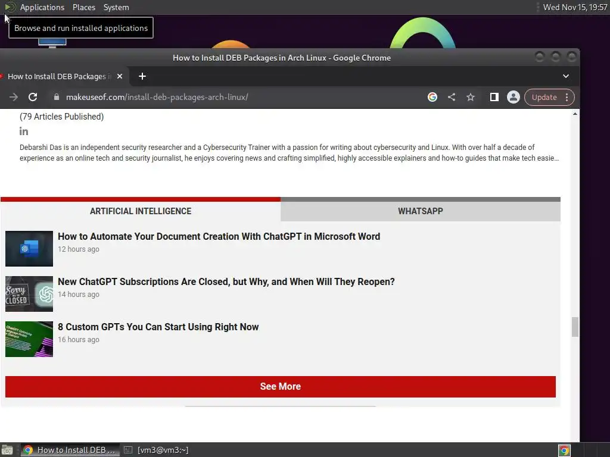Click the Google icon in address bar
This screenshot has height=457, width=610.
pyautogui.click(x=432, y=97)
